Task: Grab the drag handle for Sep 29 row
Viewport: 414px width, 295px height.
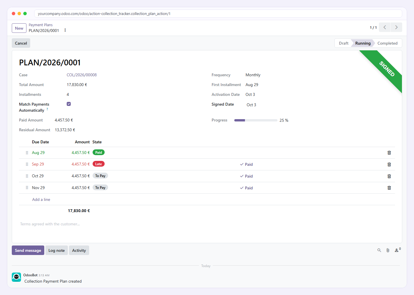Action: coord(27,164)
